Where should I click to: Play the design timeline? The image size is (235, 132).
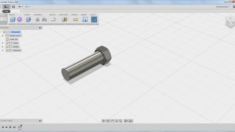coord(10,127)
